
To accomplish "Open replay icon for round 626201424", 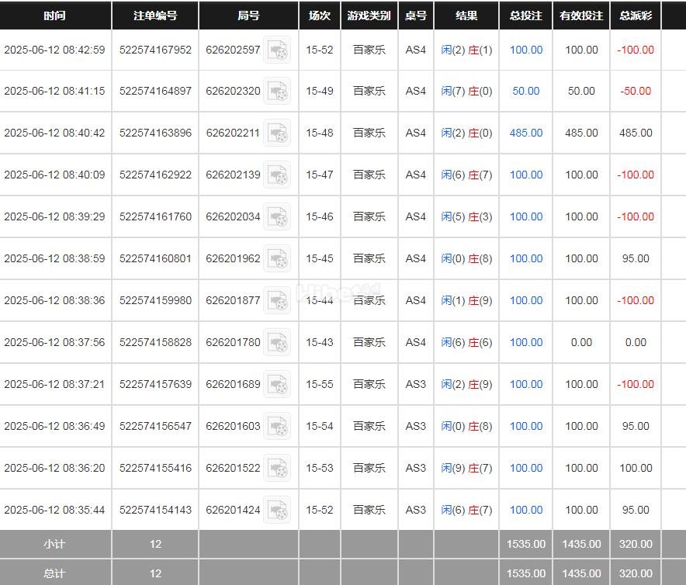I will coord(277,511).
